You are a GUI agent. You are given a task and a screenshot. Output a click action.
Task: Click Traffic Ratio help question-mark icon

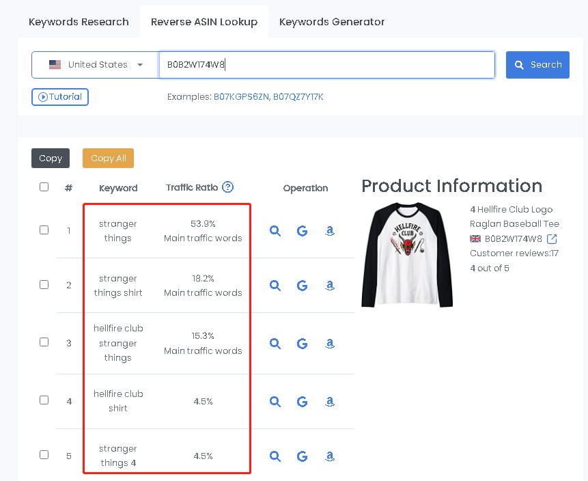[227, 187]
